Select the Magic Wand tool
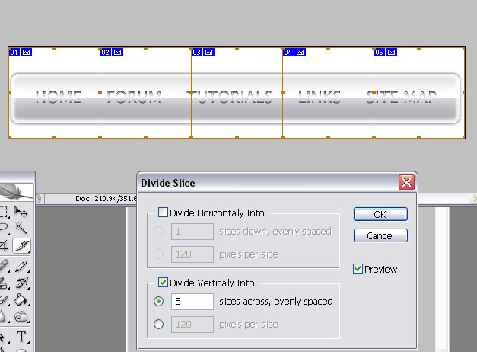The height and width of the screenshot is (352, 477). click(21, 229)
